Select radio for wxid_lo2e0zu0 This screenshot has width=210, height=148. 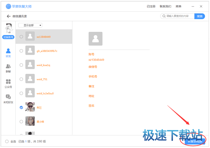[21, 93]
